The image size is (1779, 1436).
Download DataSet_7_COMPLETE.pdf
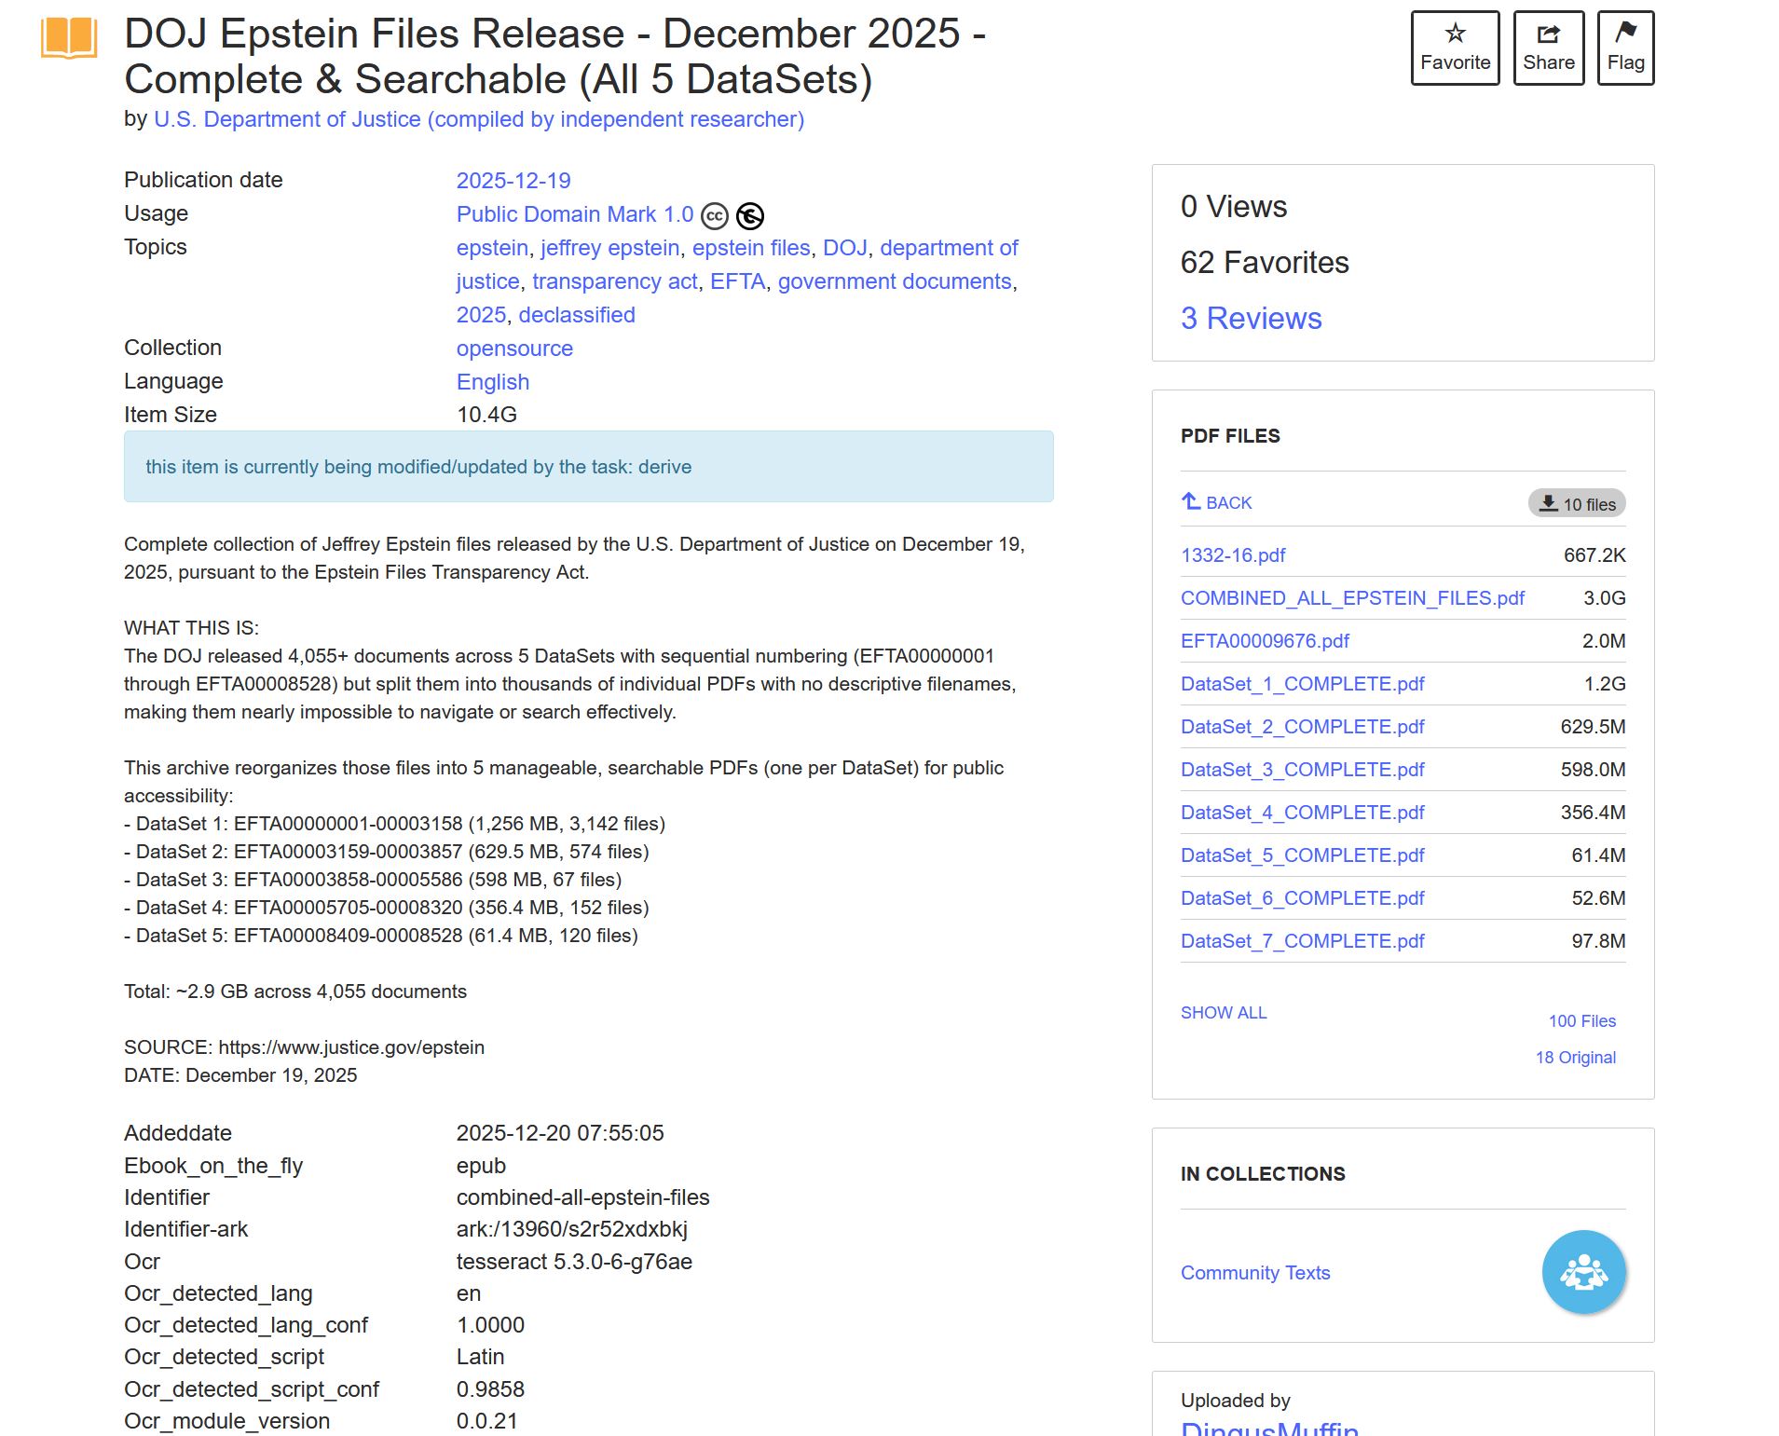(1303, 941)
